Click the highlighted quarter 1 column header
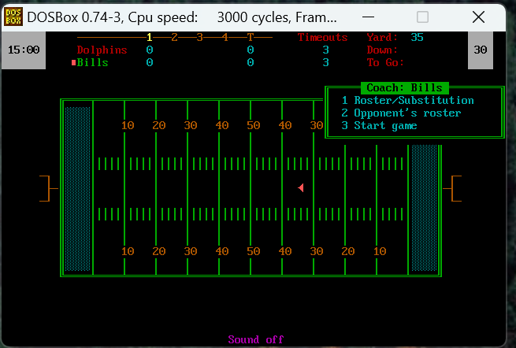The image size is (516, 348). coord(149,37)
